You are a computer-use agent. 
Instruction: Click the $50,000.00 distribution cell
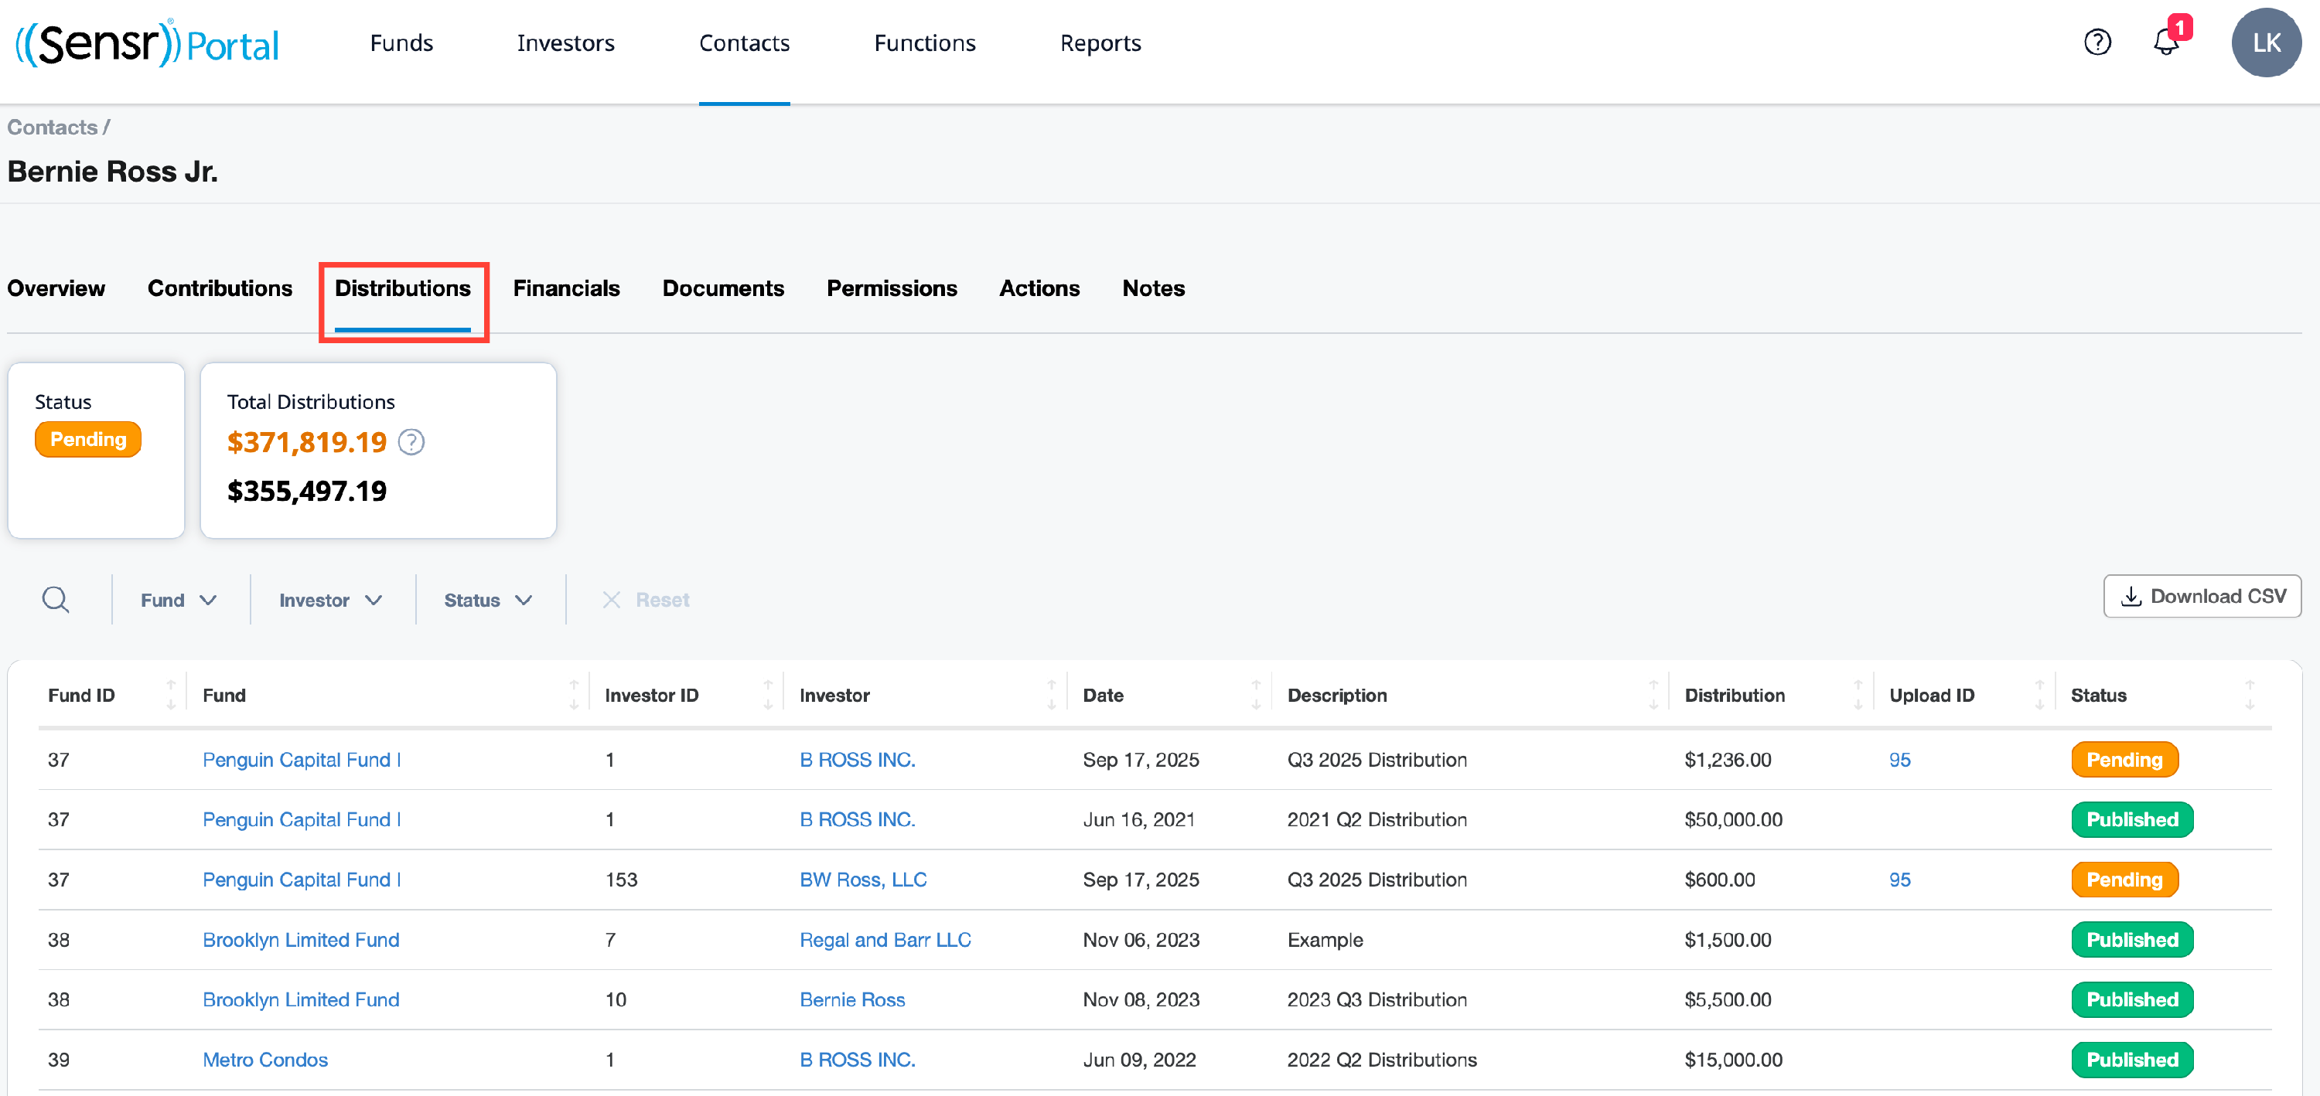click(1733, 820)
